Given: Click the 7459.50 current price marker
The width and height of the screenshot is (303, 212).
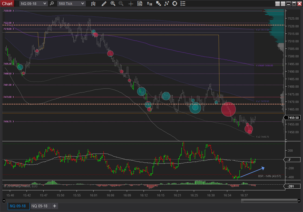Looking at the screenshot, I should (x=293, y=118).
